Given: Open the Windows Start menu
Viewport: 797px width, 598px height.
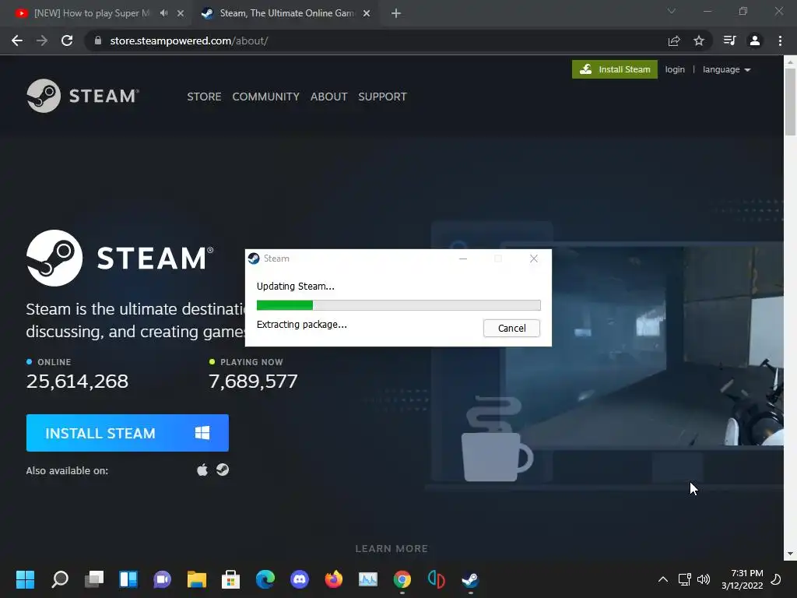Looking at the screenshot, I should tap(25, 579).
